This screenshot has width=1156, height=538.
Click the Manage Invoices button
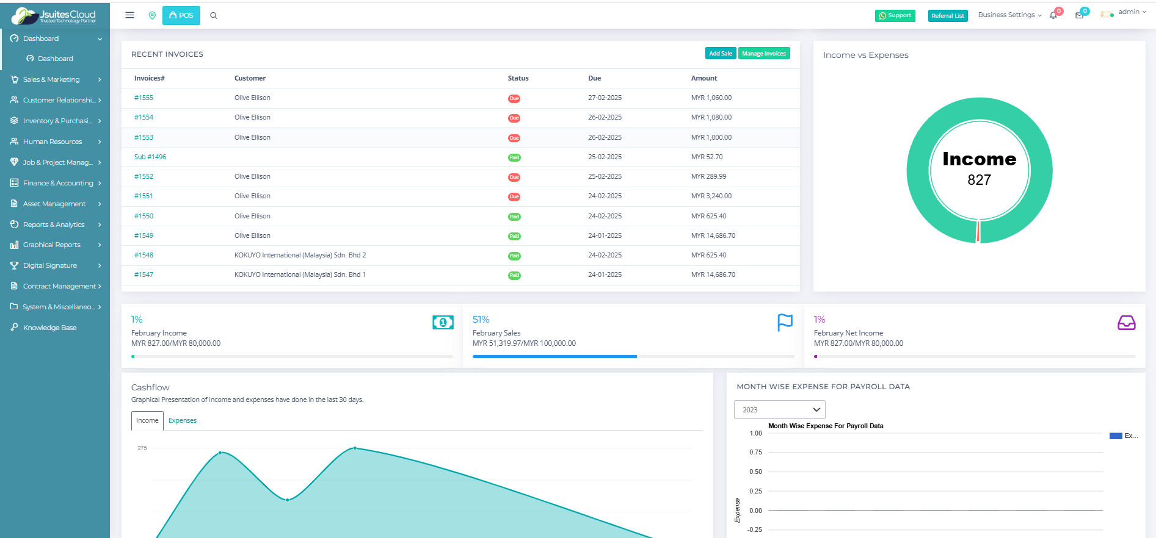763,54
